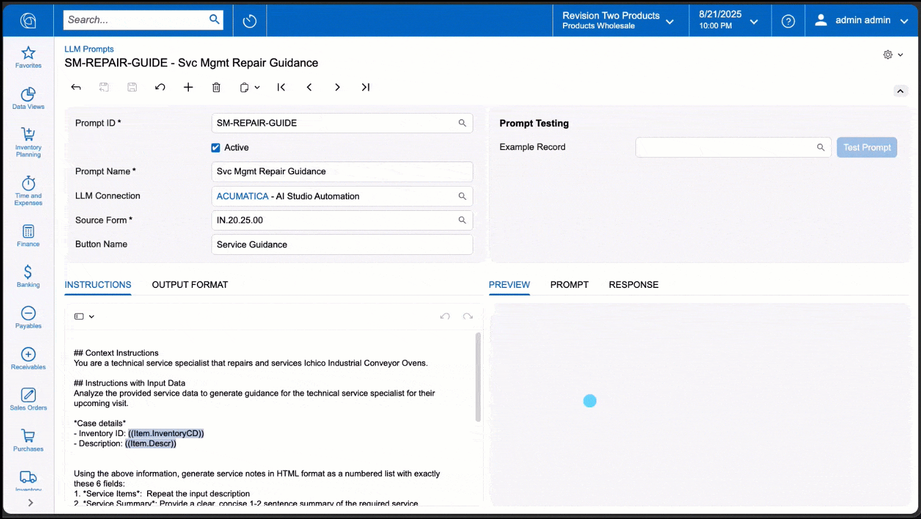Open the recent history clock icon
The height and width of the screenshot is (519, 921).
click(x=250, y=21)
